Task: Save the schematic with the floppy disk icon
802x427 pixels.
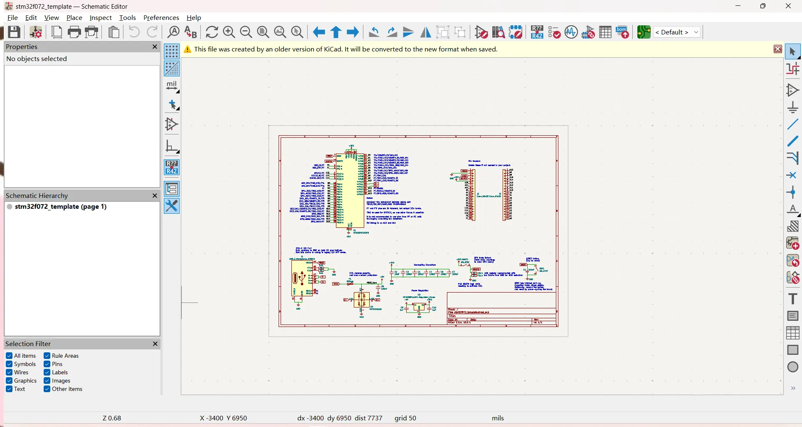Action: click(x=14, y=32)
